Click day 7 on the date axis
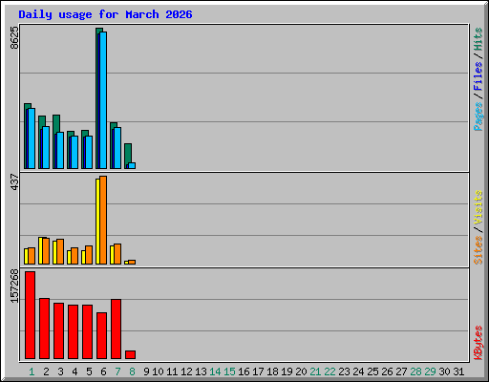 pos(117,371)
